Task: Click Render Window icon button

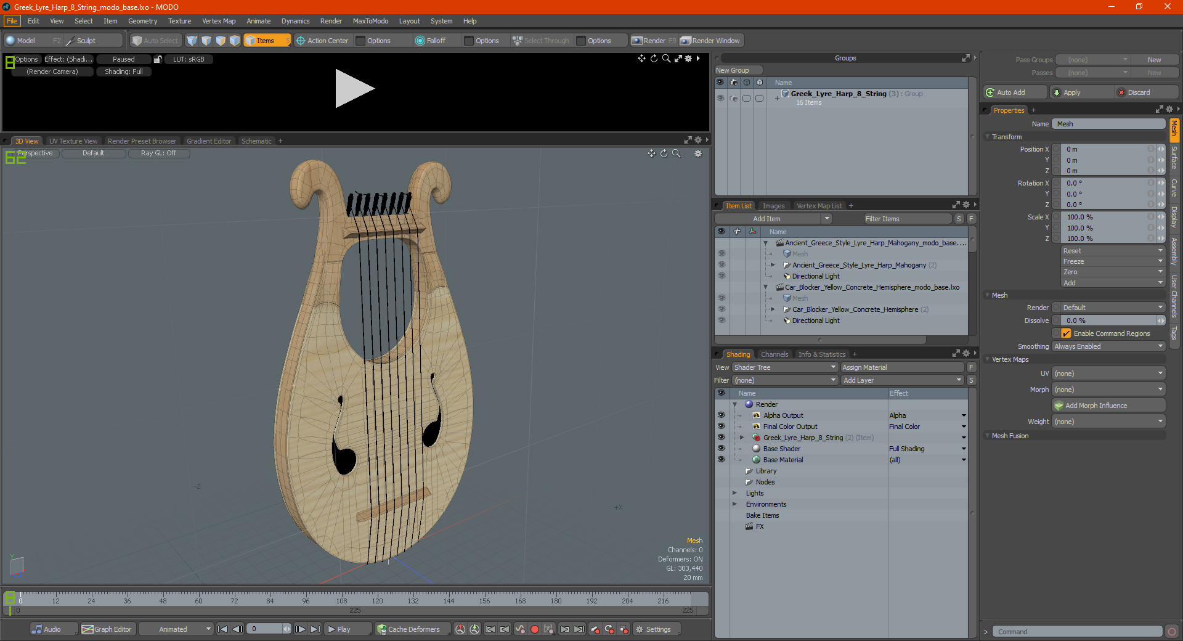Action: pos(711,41)
